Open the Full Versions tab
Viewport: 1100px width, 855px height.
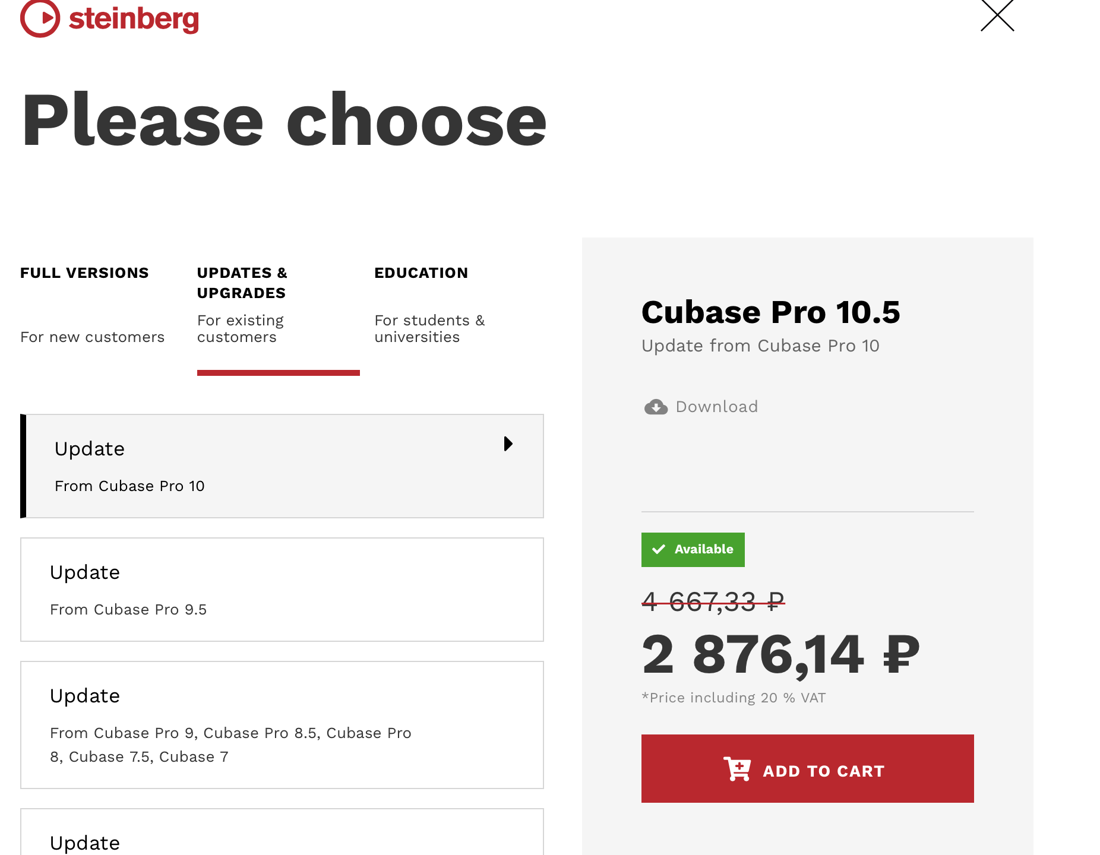[92, 305]
